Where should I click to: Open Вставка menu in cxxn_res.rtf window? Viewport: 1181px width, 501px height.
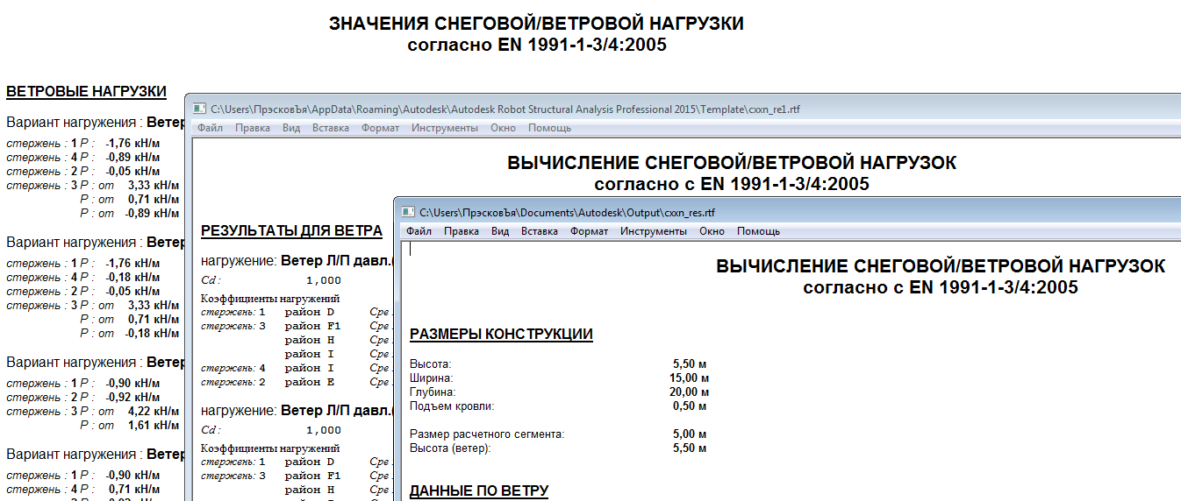pos(540,231)
